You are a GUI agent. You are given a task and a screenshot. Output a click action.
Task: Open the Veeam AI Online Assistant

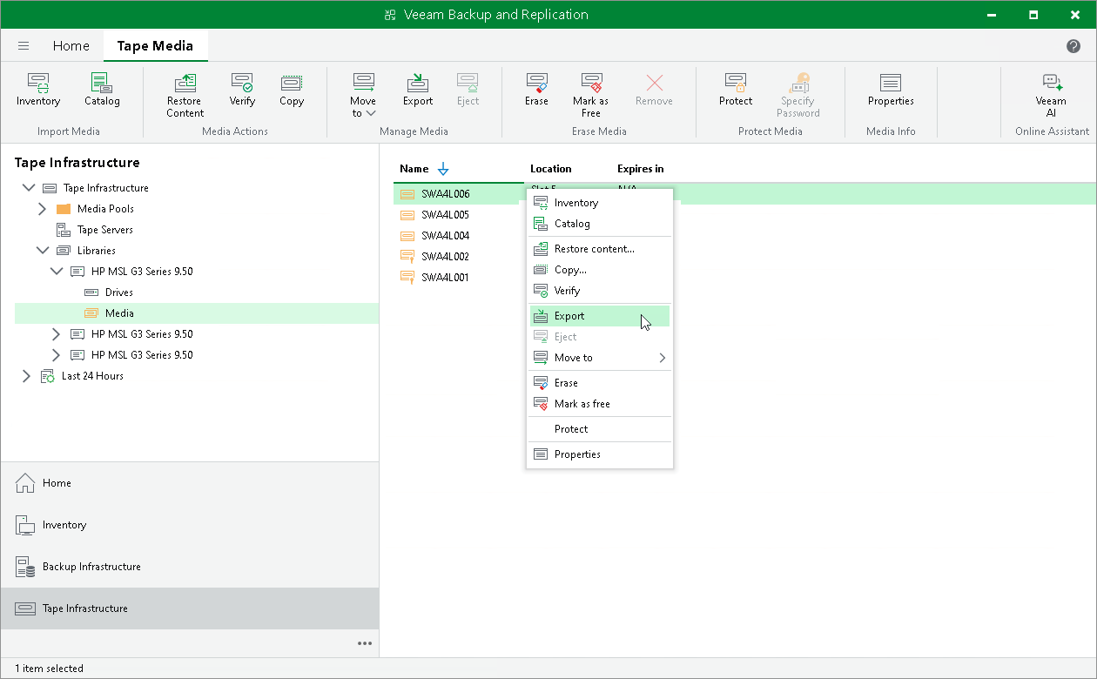(1052, 91)
